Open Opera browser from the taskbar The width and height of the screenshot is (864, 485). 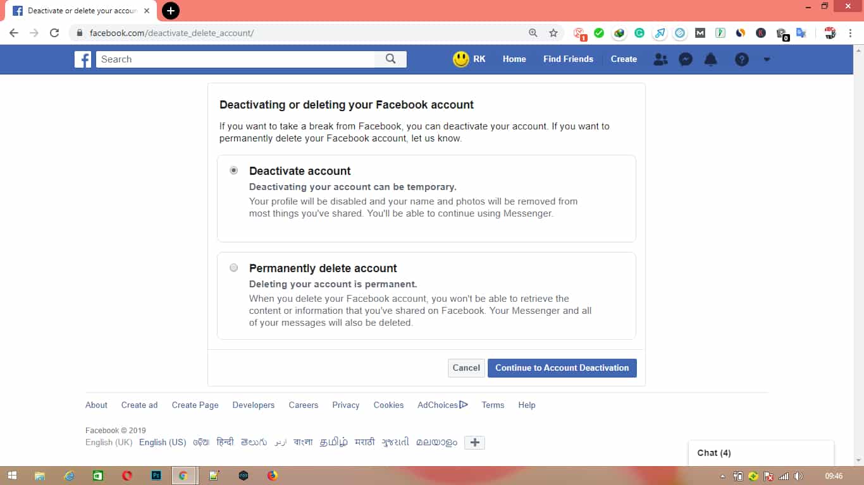pos(127,476)
